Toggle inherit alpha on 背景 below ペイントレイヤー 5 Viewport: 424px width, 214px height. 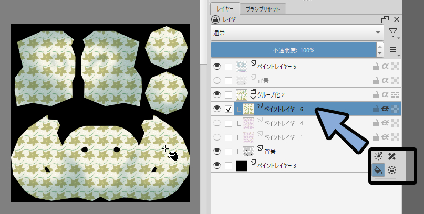point(385,80)
